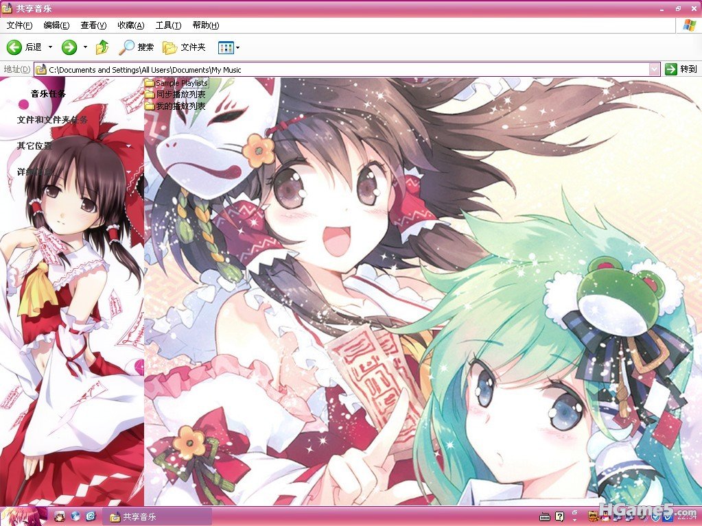702x526 pixels.
Task: Click the Views grid icon
Action: [226, 47]
